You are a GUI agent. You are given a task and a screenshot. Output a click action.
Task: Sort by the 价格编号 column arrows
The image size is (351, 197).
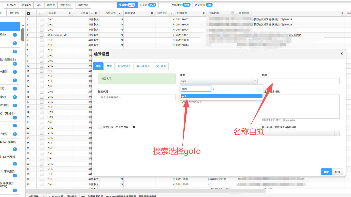click(203, 13)
